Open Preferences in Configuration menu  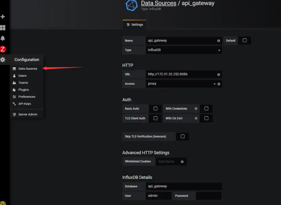27,97
